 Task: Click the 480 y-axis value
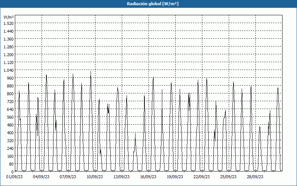tap(11, 125)
